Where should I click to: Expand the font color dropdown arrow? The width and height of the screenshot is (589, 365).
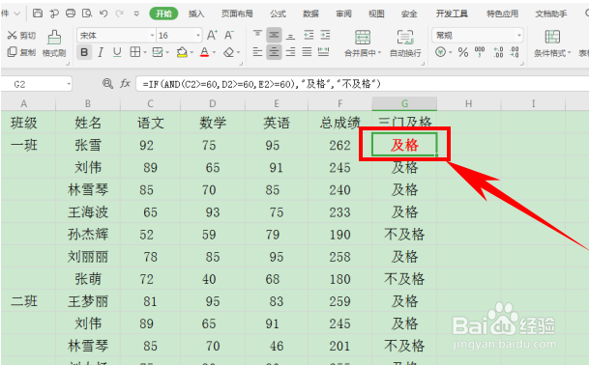point(214,52)
